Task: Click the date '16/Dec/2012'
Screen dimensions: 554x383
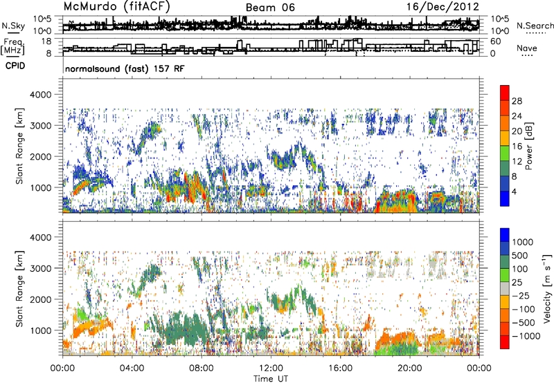Action: pos(443,7)
